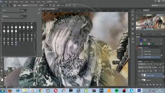Image resolution: width=165 pixels, height=93 pixels.
Task: Create new group folder icon
Action: tap(154, 84)
